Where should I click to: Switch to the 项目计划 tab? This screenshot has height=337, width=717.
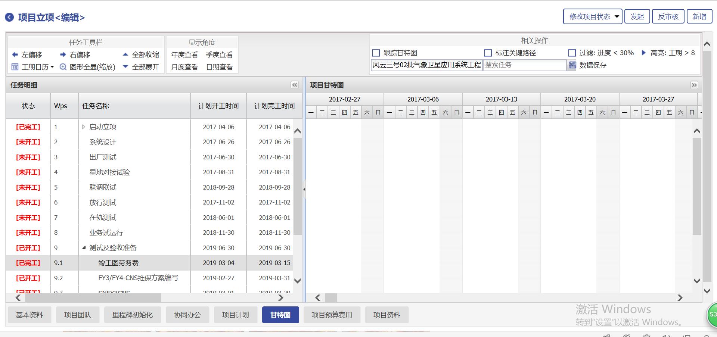click(x=235, y=315)
